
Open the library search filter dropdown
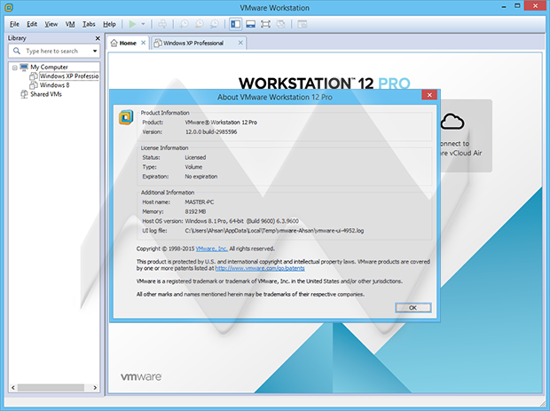pos(95,51)
